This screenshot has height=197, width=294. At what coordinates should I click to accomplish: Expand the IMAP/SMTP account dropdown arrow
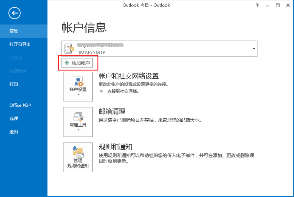253,49
